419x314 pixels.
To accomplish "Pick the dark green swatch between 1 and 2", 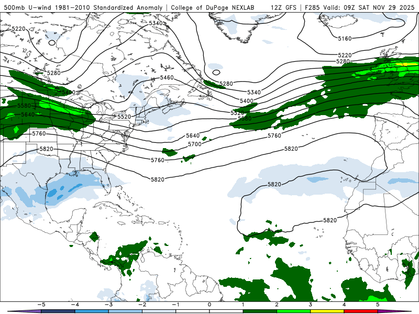I will tap(260, 311).
